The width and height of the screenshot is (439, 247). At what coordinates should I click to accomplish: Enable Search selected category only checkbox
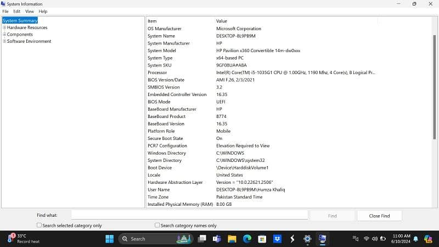[x=39, y=225]
